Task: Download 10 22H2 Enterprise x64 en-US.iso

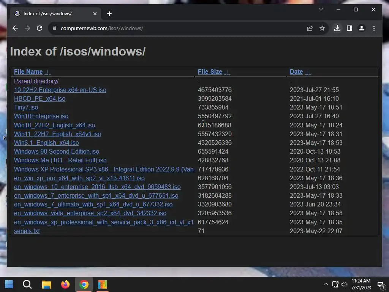Action: (x=60, y=90)
